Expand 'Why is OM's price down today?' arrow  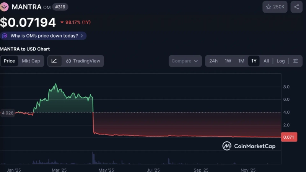tap(81, 36)
